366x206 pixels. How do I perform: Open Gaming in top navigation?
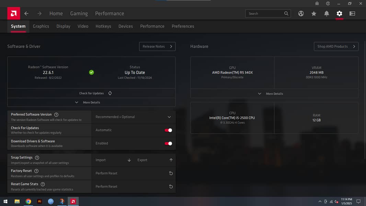click(x=79, y=13)
